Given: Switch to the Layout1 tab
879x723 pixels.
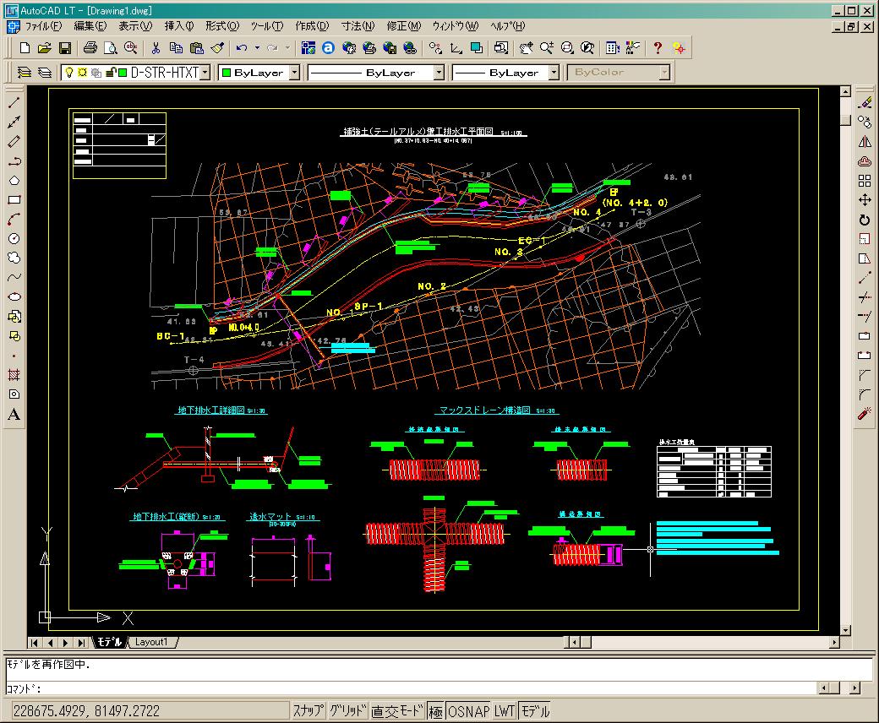Looking at the screenshot, I should [152, 642].
